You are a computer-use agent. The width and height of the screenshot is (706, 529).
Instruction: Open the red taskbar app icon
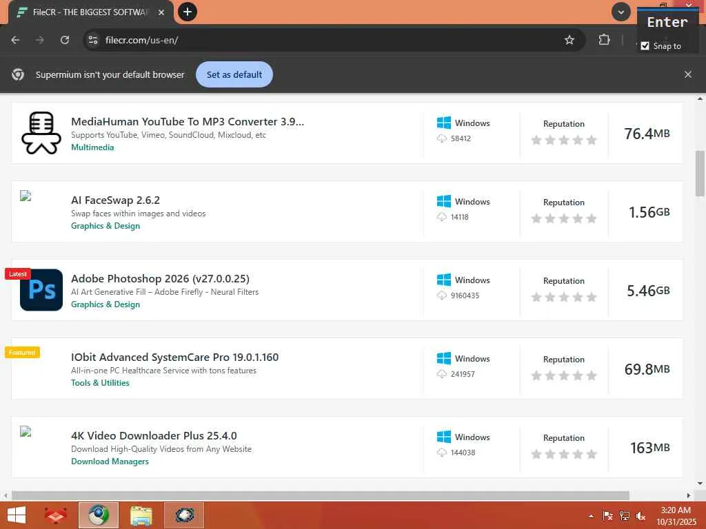coord(55,515)
